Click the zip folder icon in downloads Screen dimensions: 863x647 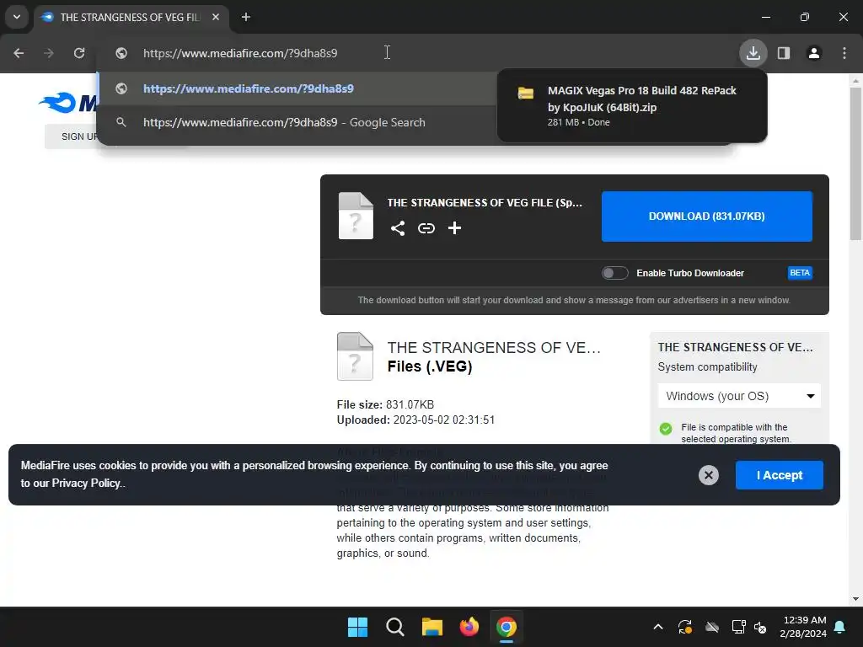(526, 93)
